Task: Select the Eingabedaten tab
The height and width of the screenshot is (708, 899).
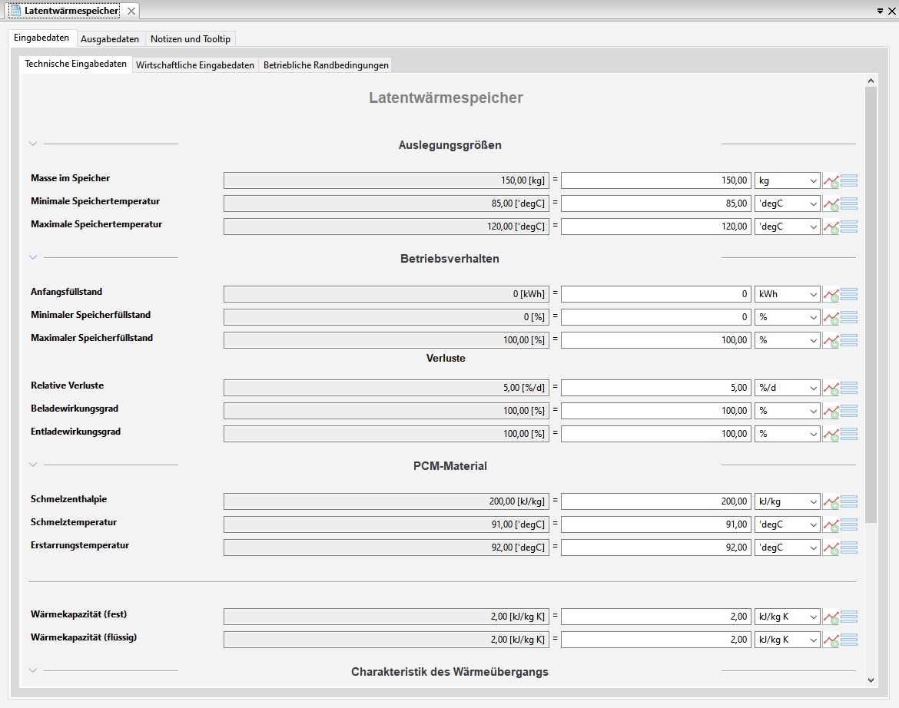Action: click(x=41, y=38)
